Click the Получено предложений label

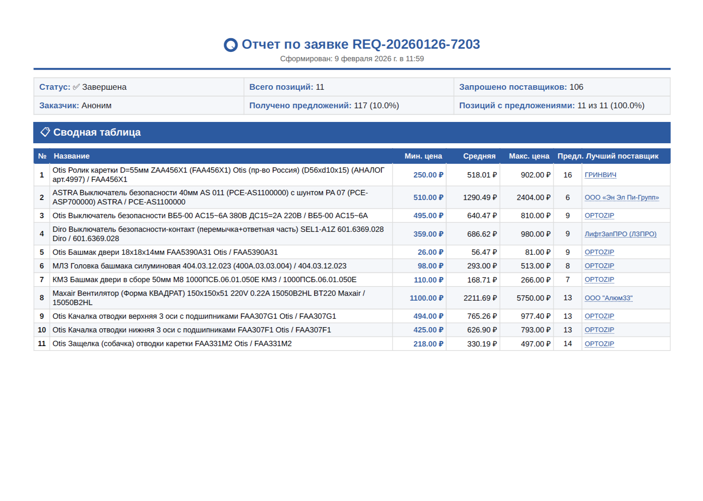pos(300,105)
